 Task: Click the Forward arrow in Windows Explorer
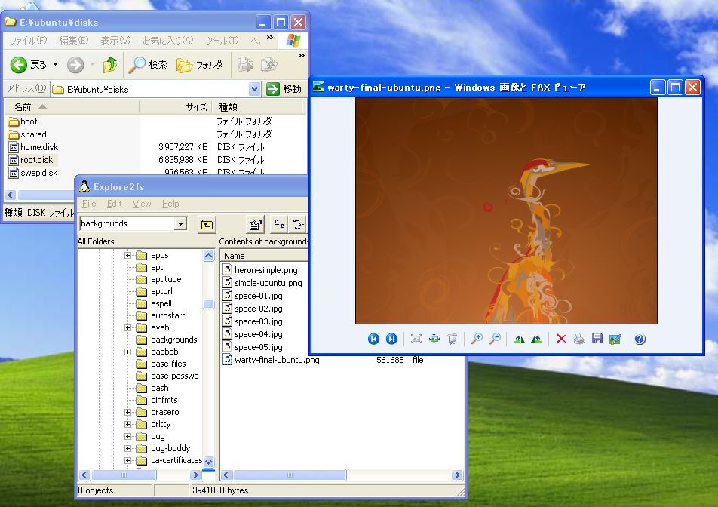point(75,65)
